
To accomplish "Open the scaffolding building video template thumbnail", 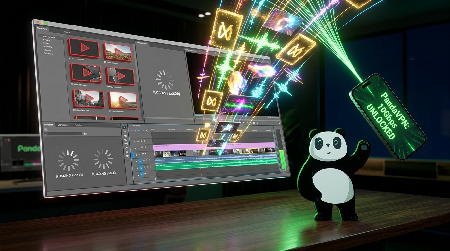I will pos(88,98).
